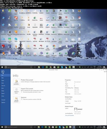Open the Show All Properties link
The height and width of the screenshot is (129, 107).
(x=69, y=116)
